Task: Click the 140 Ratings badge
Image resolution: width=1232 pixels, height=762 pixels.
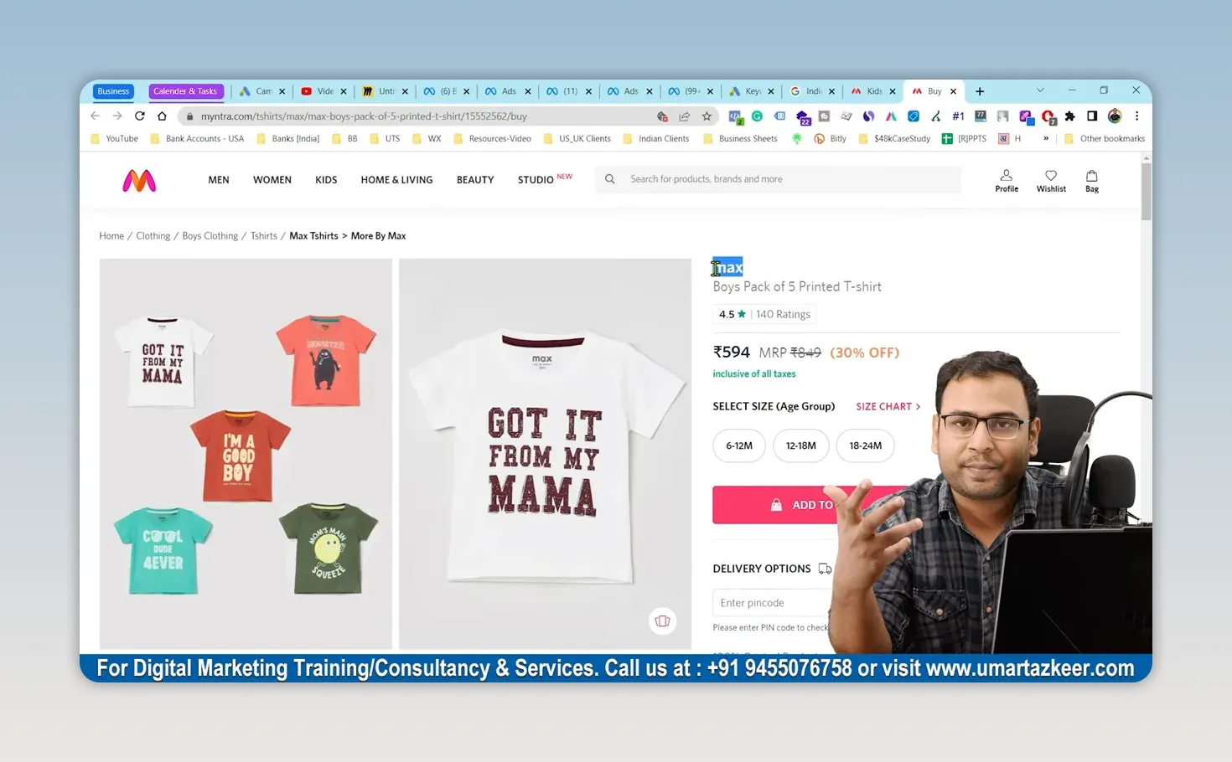Action: [765, 314]
